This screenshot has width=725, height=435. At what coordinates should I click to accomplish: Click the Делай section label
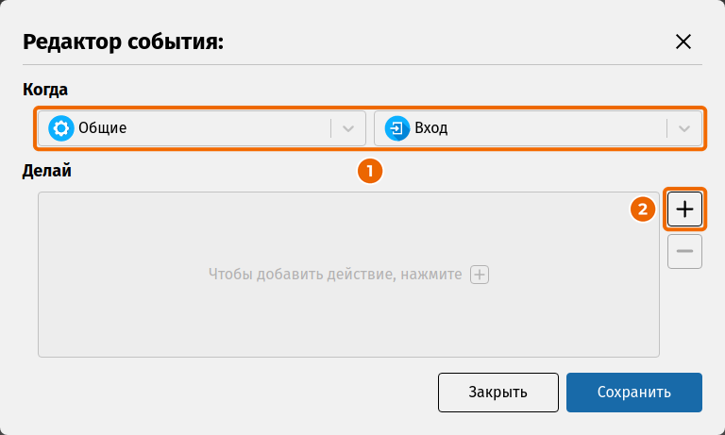[46, 171]
